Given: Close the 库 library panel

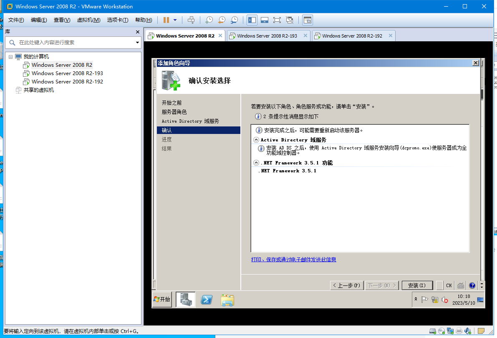Looking at the screenshot, I should coord(138,32).
